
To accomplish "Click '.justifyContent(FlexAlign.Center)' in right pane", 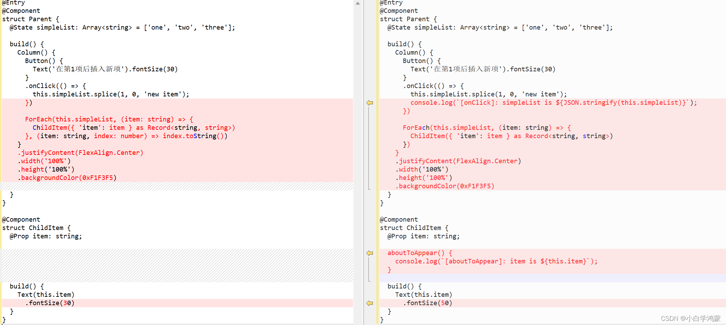I will 458,161.
